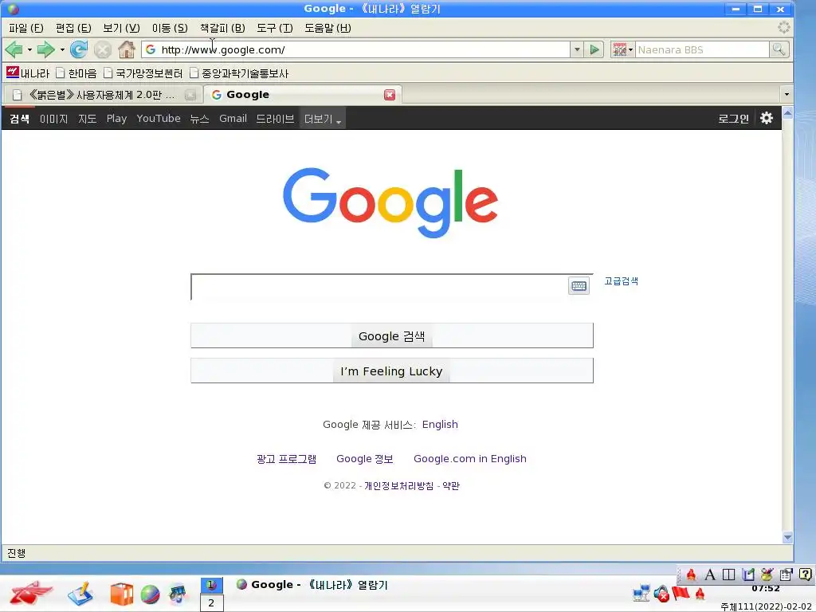This screenshot has height=612, width=816.
Task: Click the Google - 《내나라》 열람기 taskbar entry
Action: click(x=312, y=584)
